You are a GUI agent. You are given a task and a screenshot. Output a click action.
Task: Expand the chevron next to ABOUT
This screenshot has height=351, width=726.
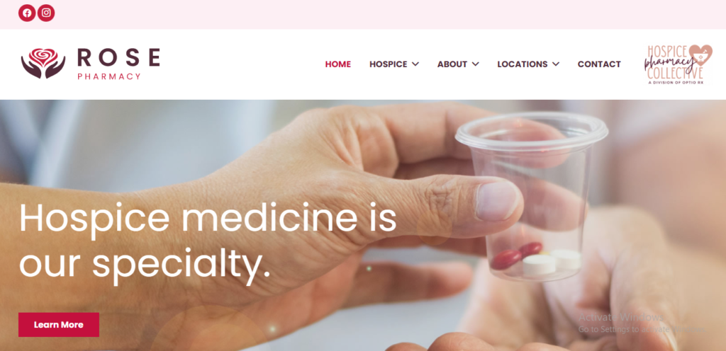[x=476, y=64]
